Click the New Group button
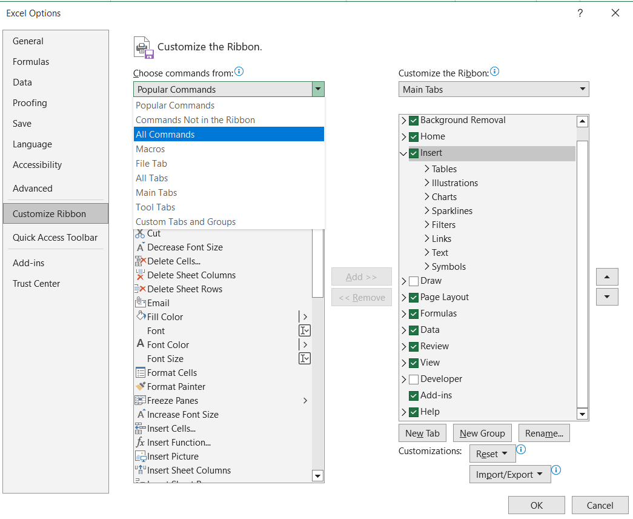Image resolution: width=633 pixels, height=519 pixels. (x=482, y=434)
